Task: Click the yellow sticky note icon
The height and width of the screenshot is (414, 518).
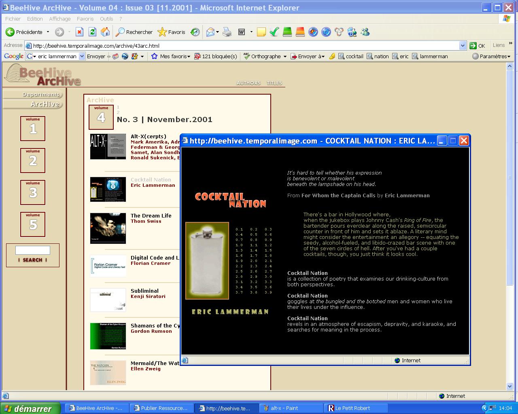Action: coord(261,32)
